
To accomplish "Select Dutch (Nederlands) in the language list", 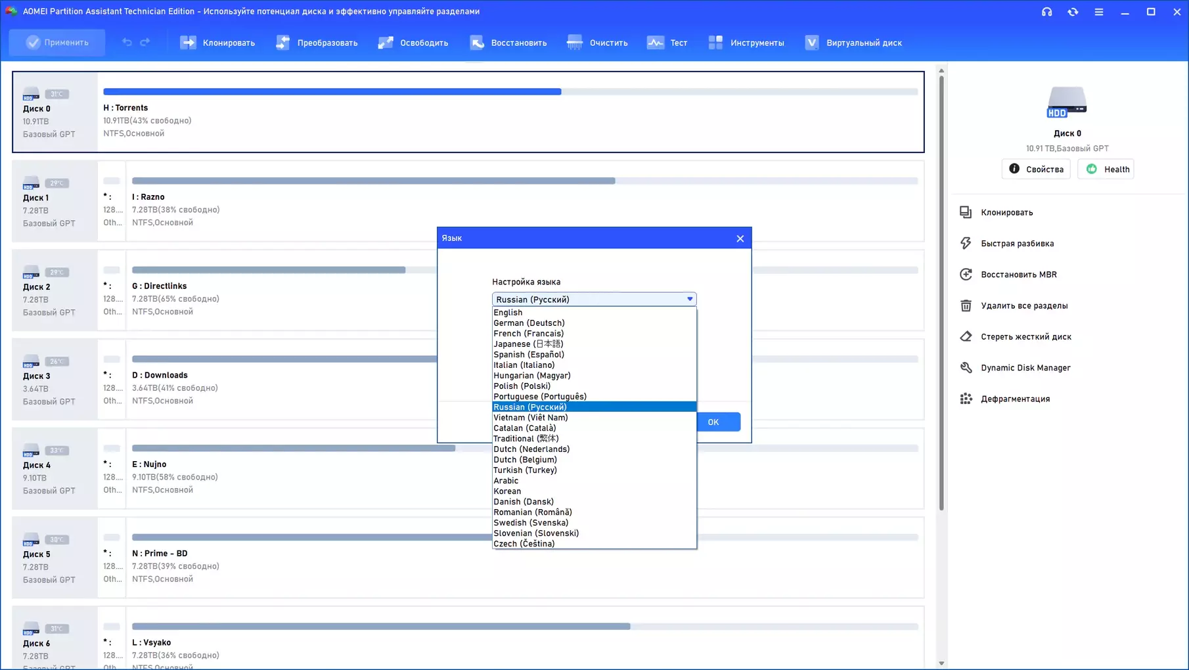I will (x=594, y=449).
